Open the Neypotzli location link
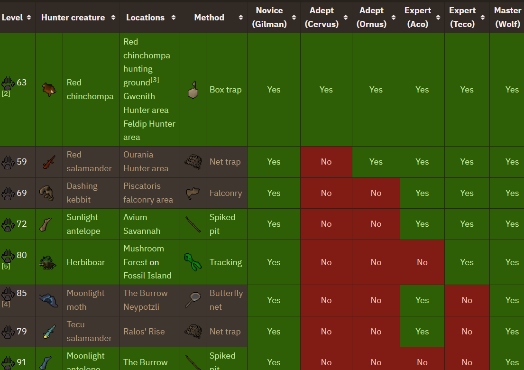The image size is (524, 370). pos(141,307)
